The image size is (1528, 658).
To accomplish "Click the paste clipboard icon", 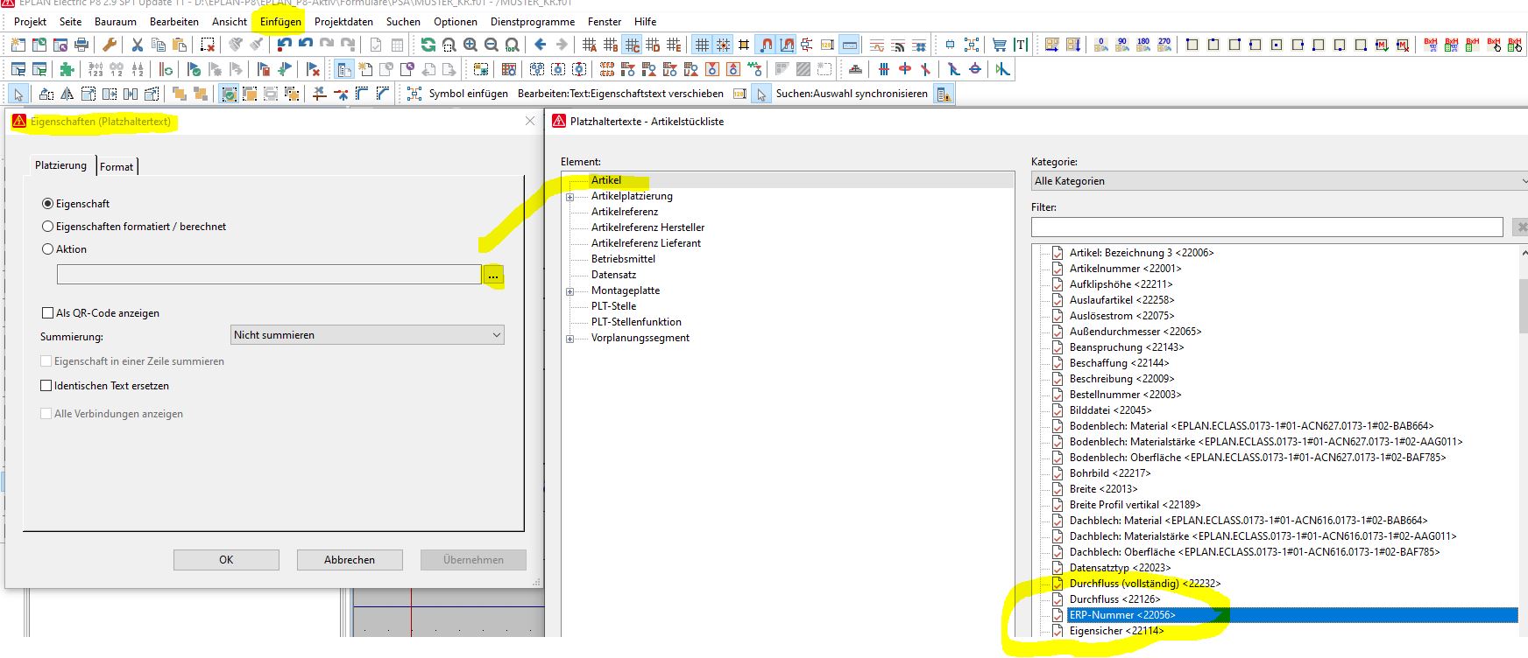I will tap(180, 45).
